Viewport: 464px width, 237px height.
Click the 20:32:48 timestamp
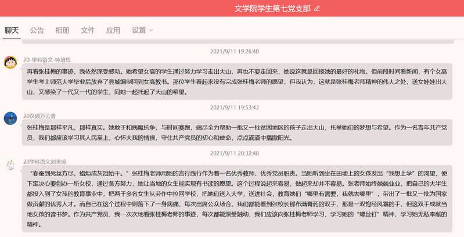pyautogui.click(x=234, y=153)
